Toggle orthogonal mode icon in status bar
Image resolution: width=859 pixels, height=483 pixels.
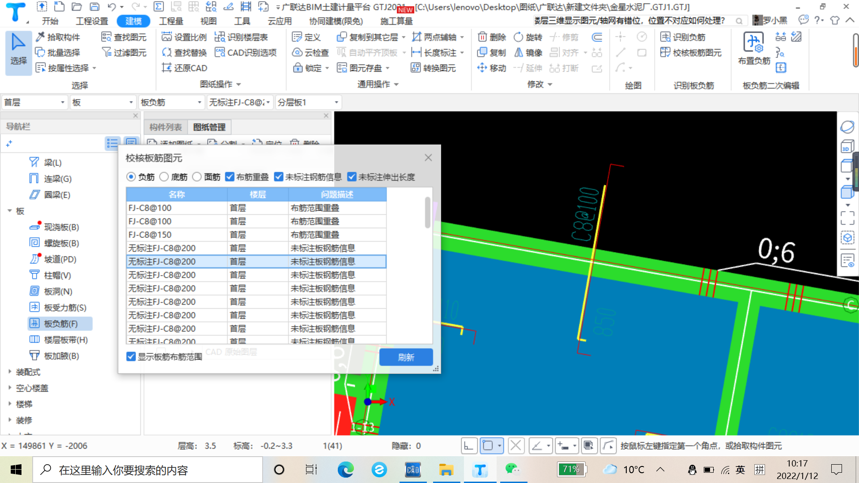point(469,445)
